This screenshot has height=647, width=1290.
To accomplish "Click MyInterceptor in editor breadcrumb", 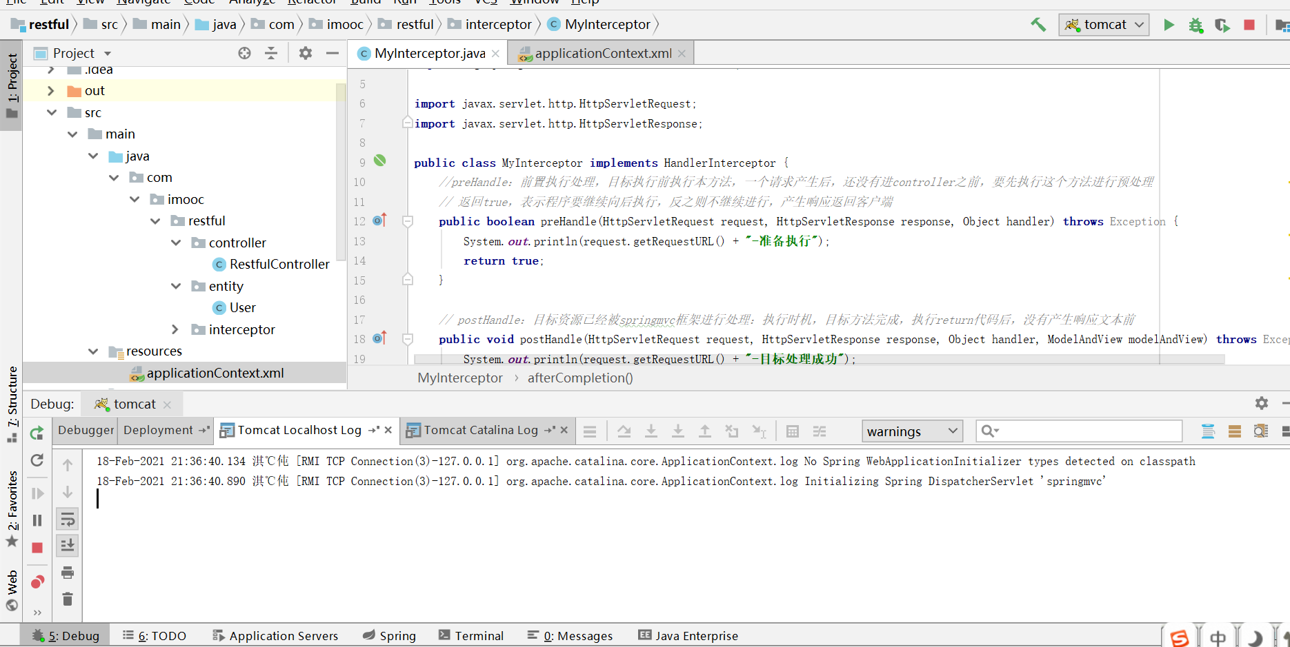I will pyautogui.click(x=460, y=378).
